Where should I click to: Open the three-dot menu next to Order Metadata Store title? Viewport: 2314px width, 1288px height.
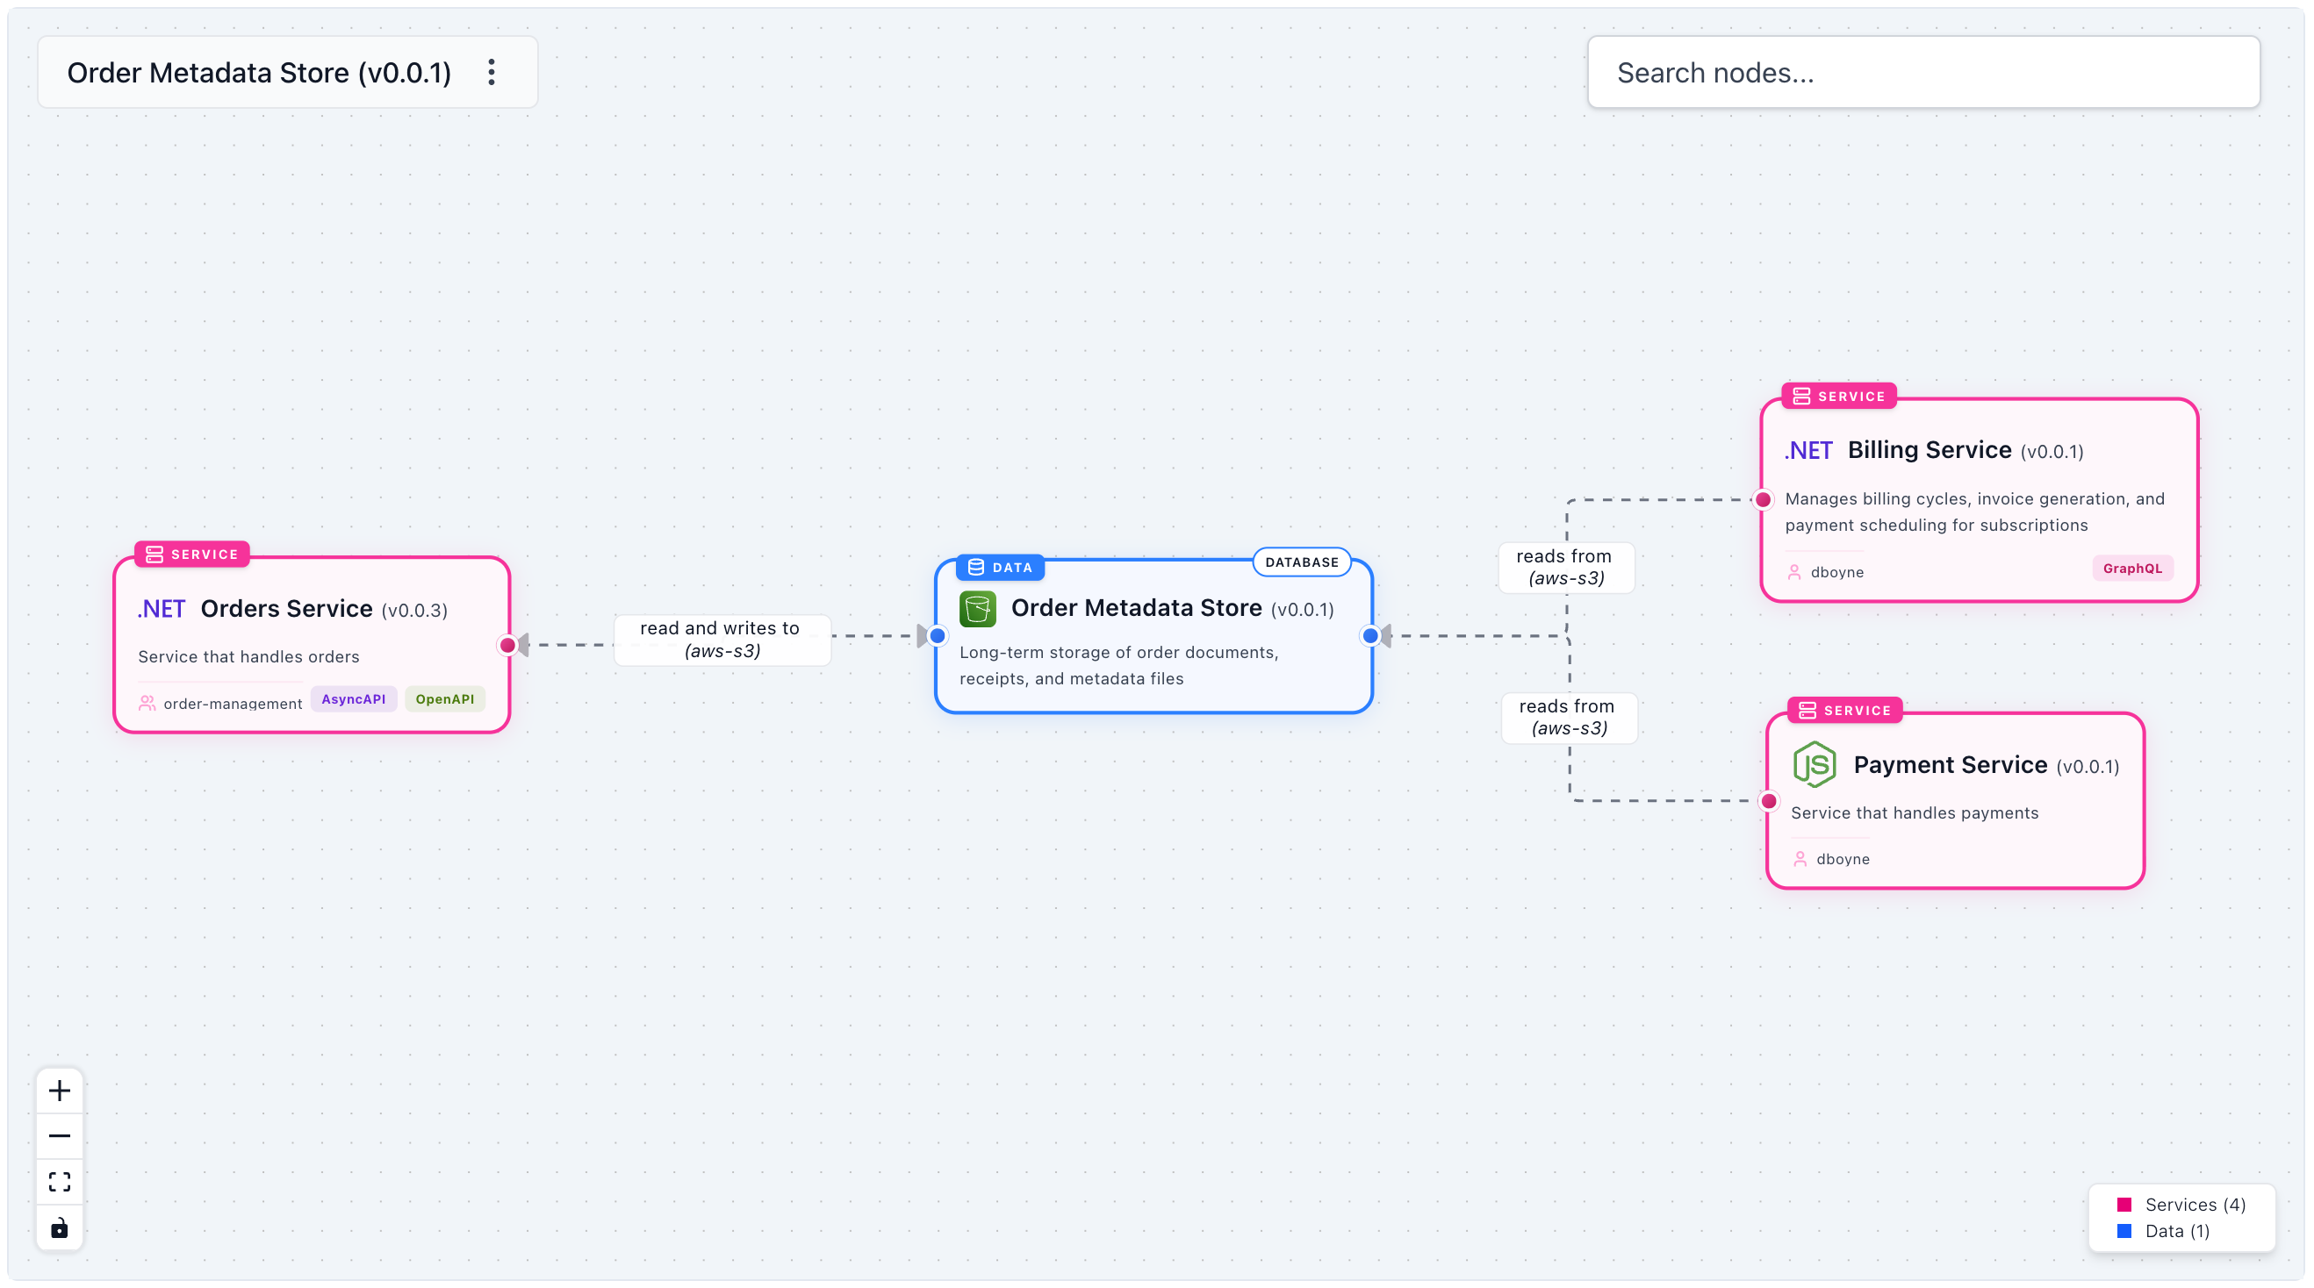(x=492, y=72)
